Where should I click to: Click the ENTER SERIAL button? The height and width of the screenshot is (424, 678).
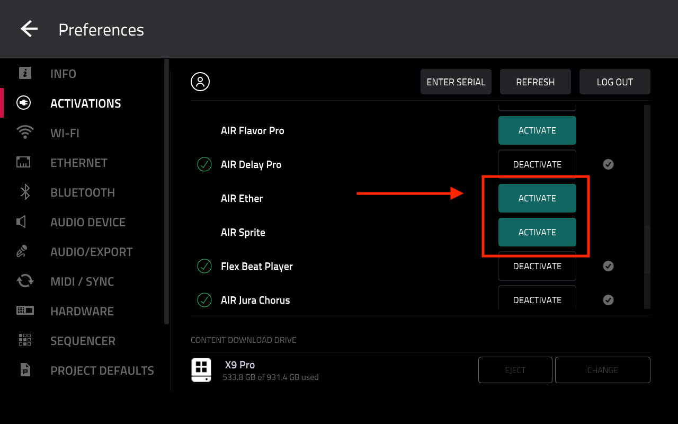456,82
